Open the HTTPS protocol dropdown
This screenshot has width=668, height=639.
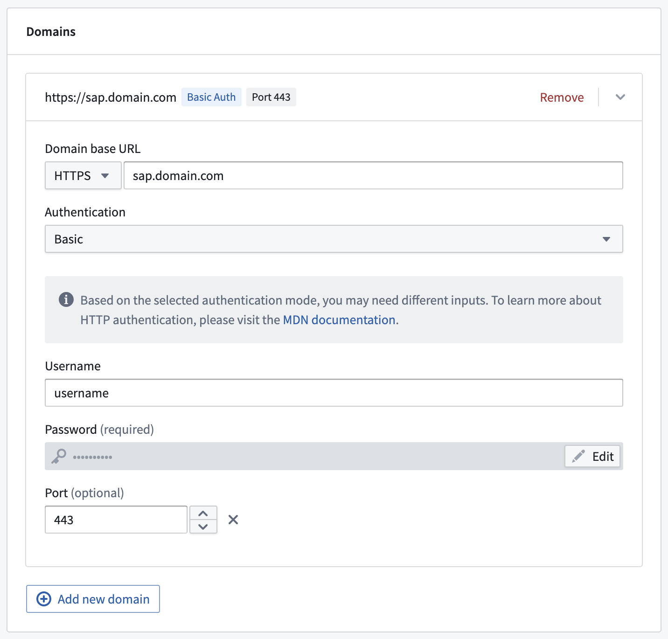(x=83, y=175)
